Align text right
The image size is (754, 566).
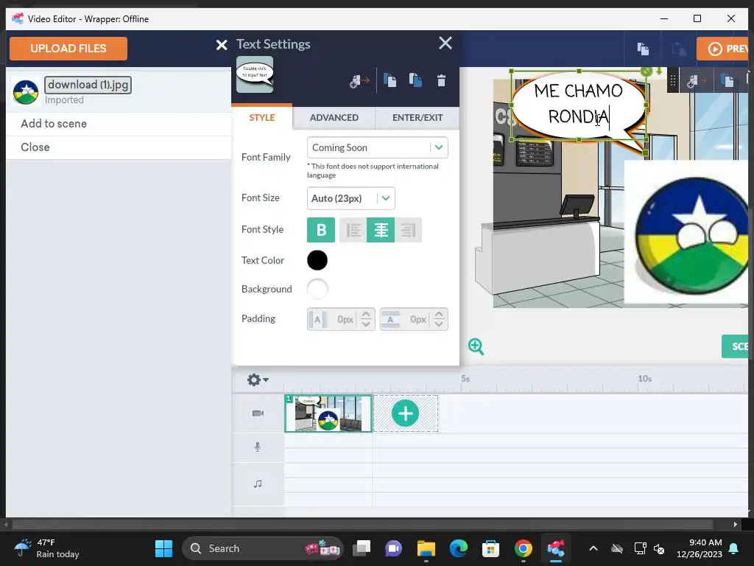coord(408,230)
